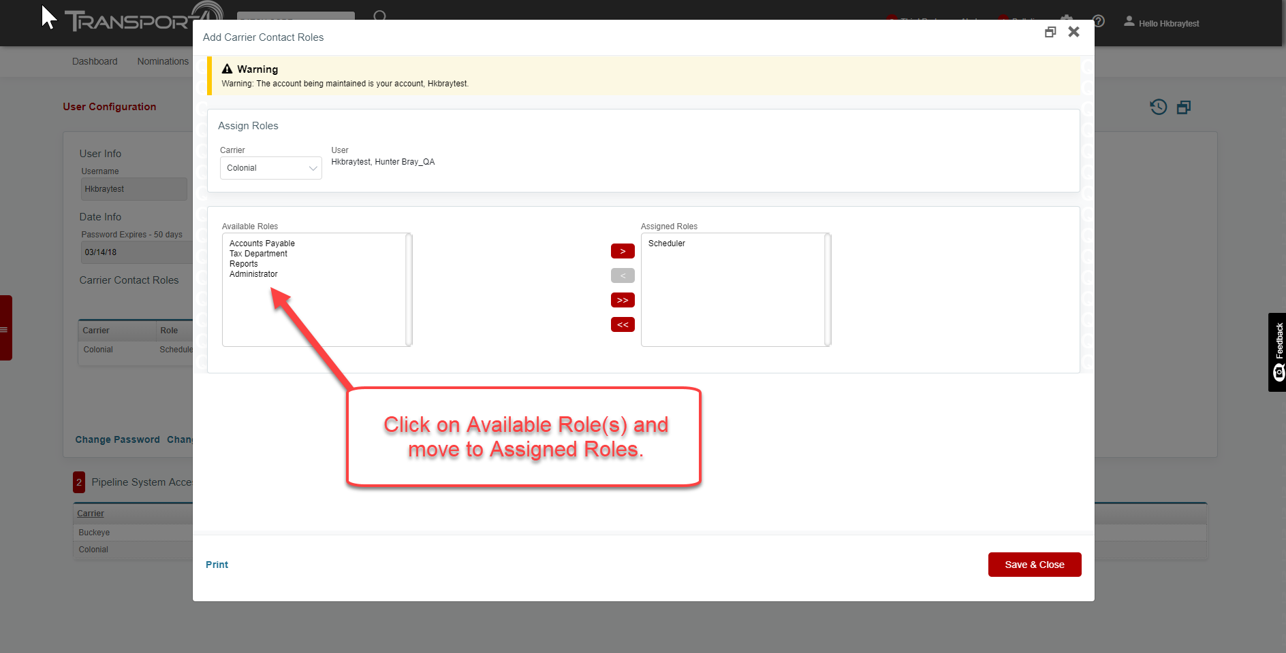This screenshot has width=1286, height=653.
Task: Open the Carrier dropdown showing Colonial
Action: pyautogui.click(x=270, y=167)
